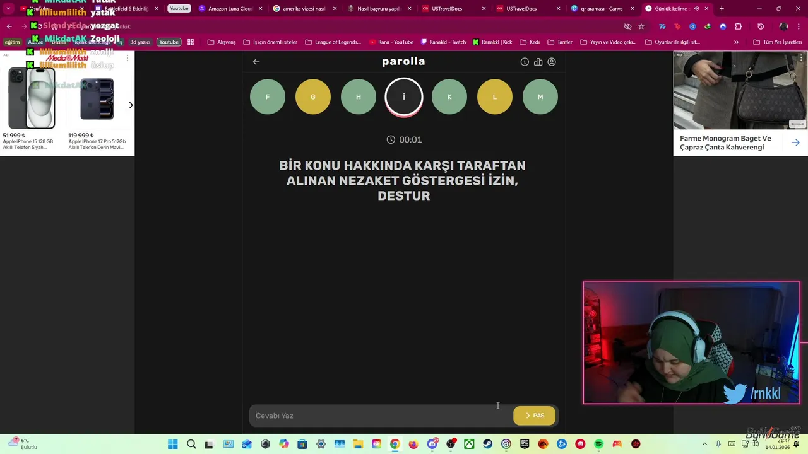The width and height of the screenshot is (808, 454).
Task: Open the Tüm Yer İşaretleri folder
Action: click(778, 42)
